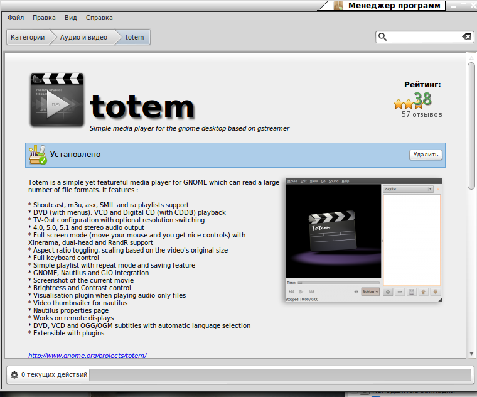Click the scrollbar up arrow
The width and height of the screenshot is (477, 397).
click(471, 57)
